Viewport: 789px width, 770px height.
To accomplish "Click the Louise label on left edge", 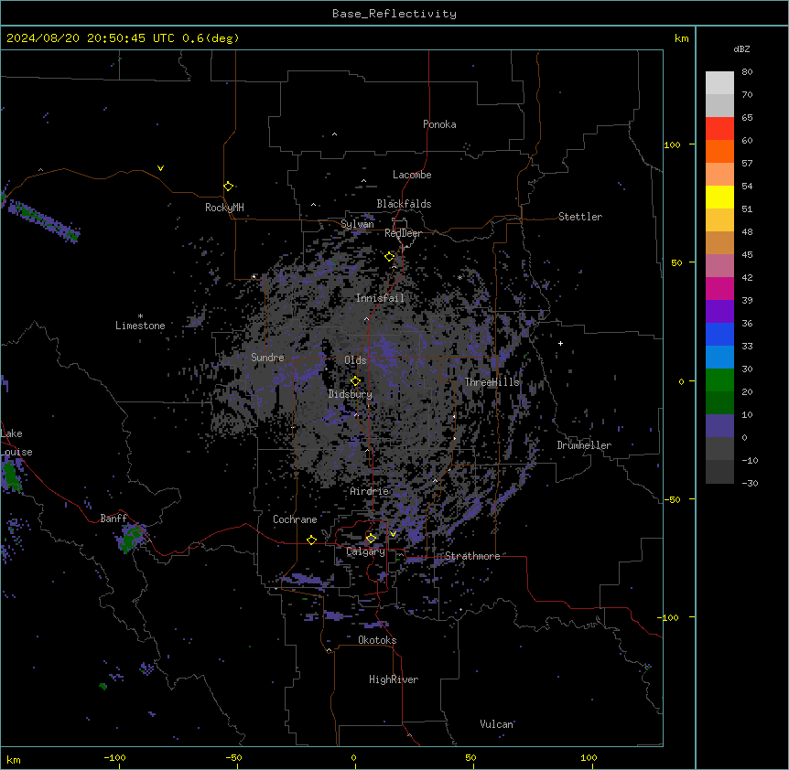I will coord(16,452).
